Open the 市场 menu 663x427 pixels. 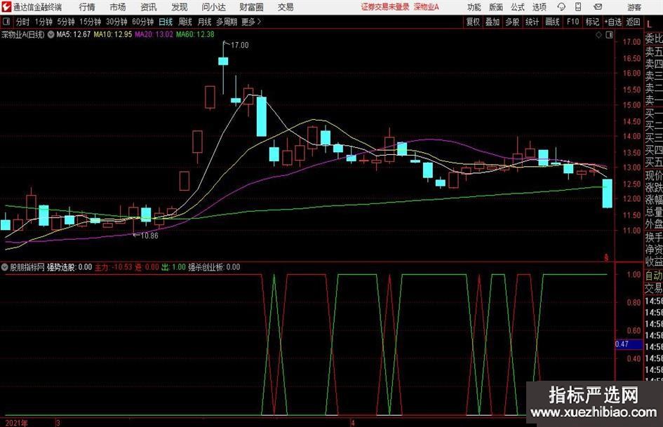pos(118,7)
